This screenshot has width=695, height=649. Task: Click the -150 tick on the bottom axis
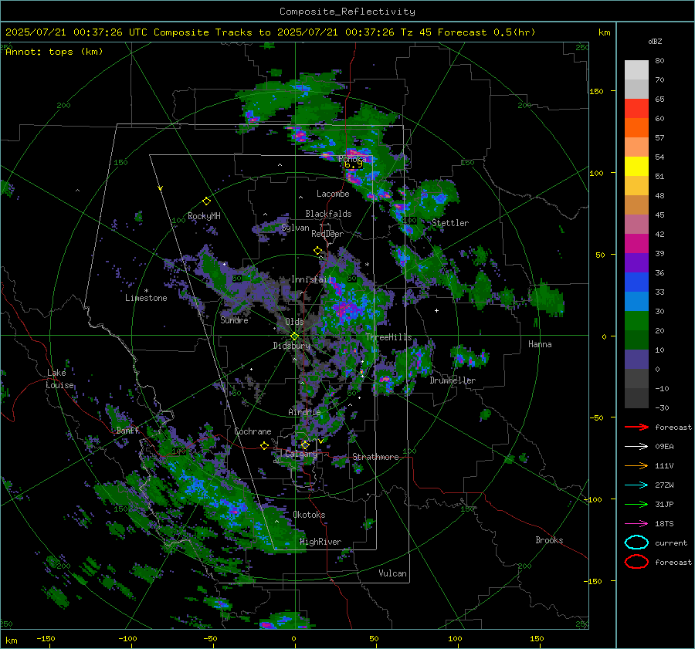coord(46,638)
